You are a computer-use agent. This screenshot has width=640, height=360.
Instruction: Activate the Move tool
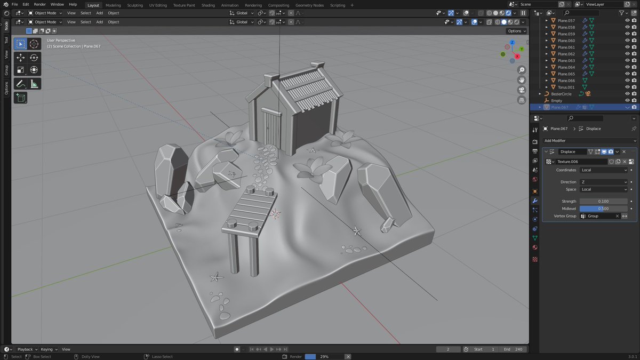pos(20,58)
